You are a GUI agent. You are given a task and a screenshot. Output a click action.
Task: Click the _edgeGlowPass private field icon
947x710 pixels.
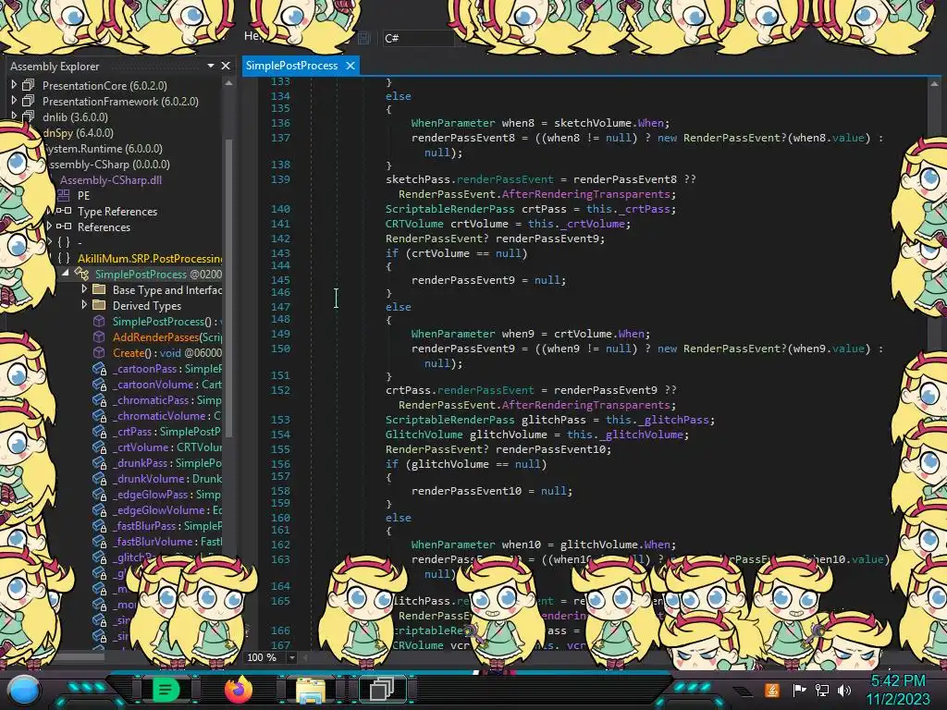pos(100,494)
